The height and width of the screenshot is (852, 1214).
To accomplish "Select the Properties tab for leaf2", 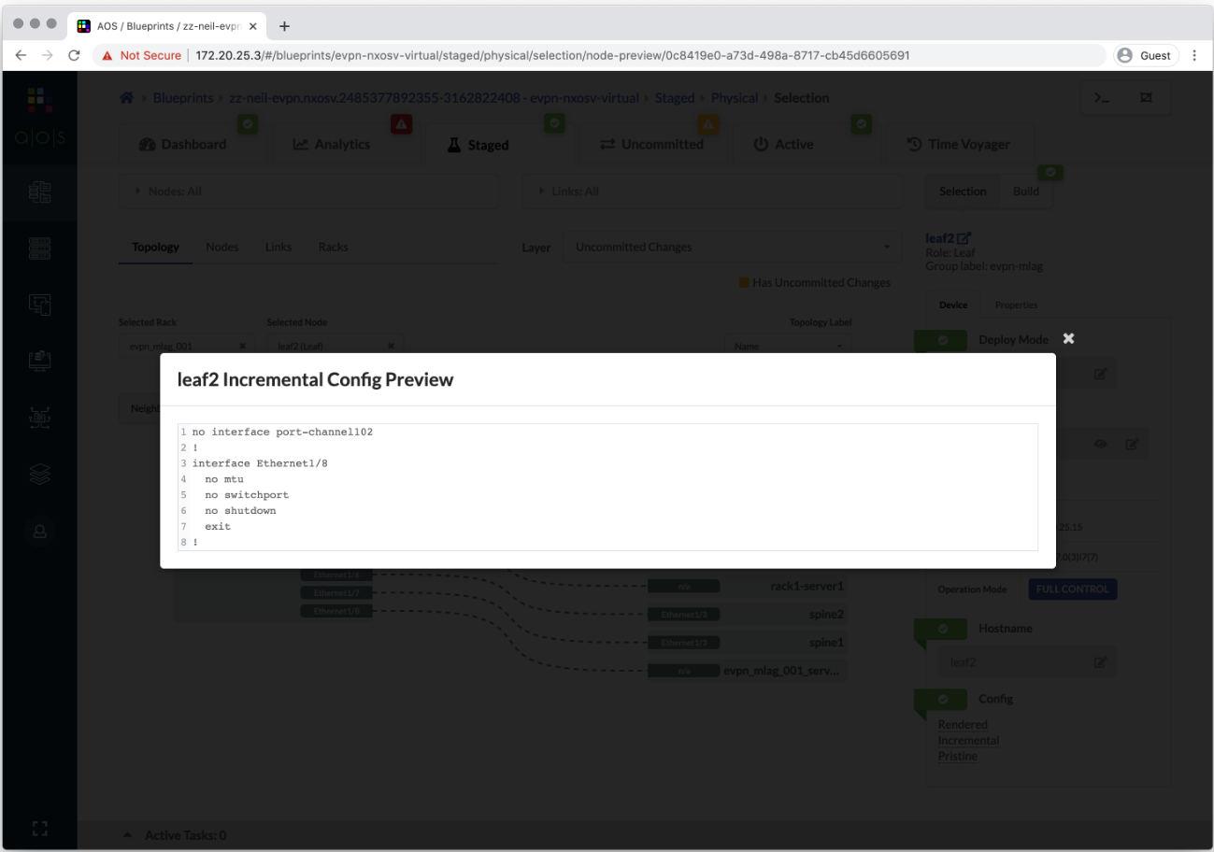I will [1016, 305].
